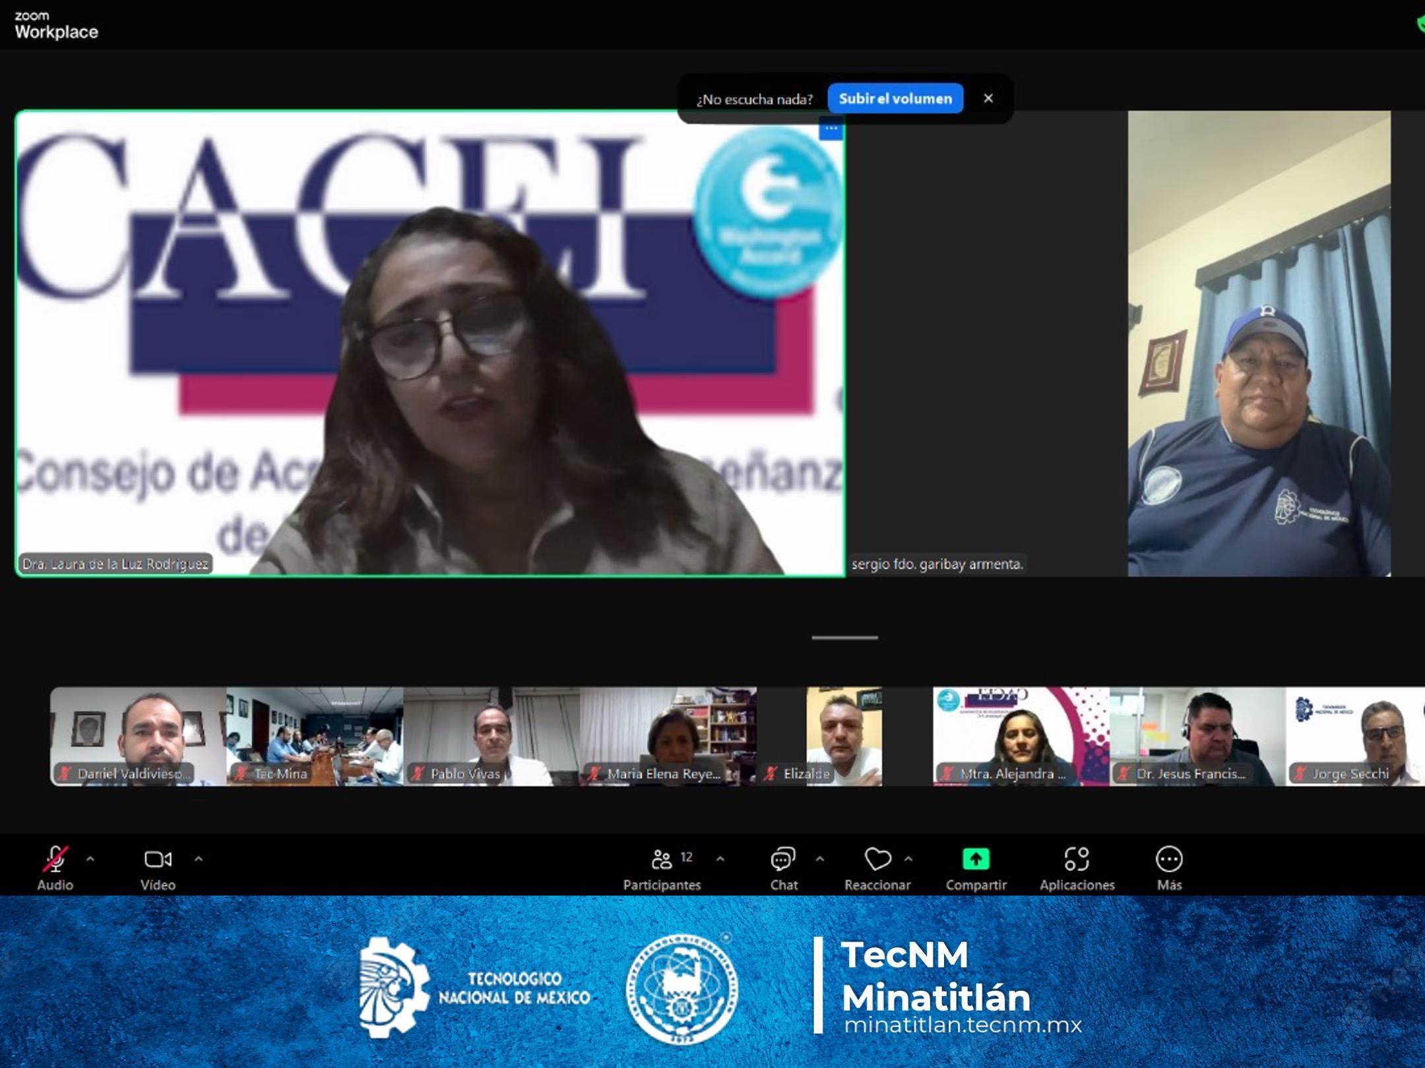Select Maria Elena Reye... participant thumbnail
This screenshot has width=1425, height=1068.
668,736
